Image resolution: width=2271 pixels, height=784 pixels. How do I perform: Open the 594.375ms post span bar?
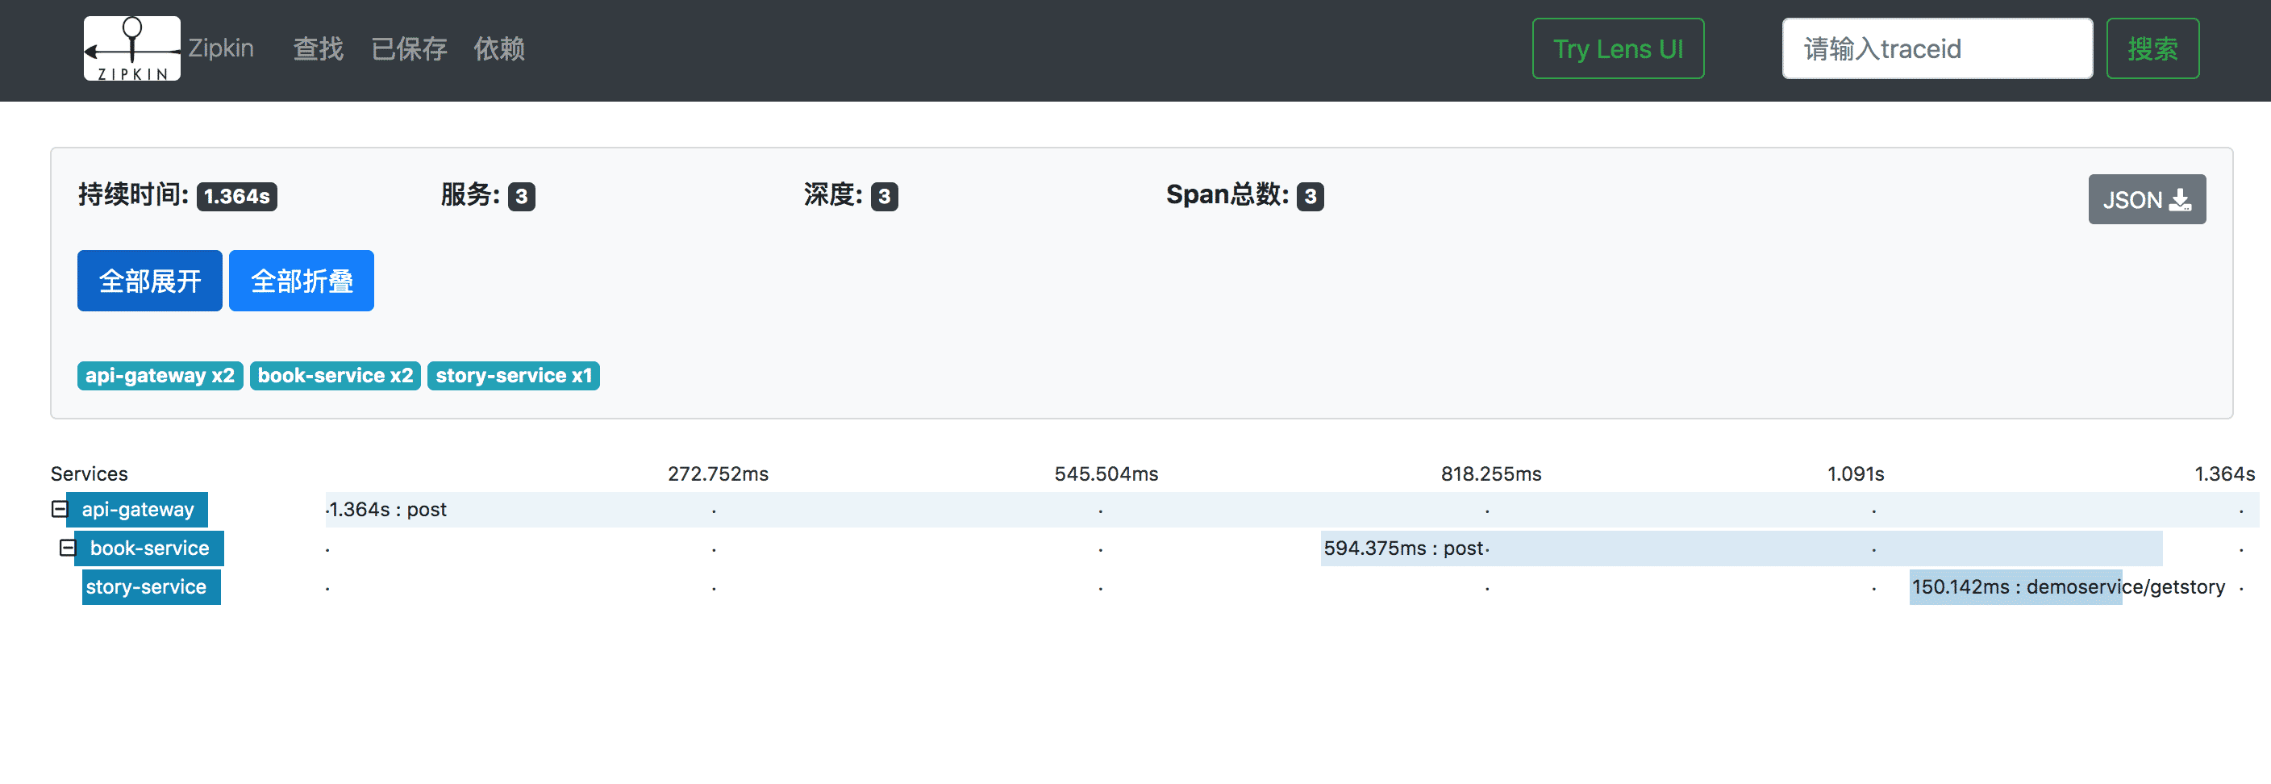pos(1740,548)
